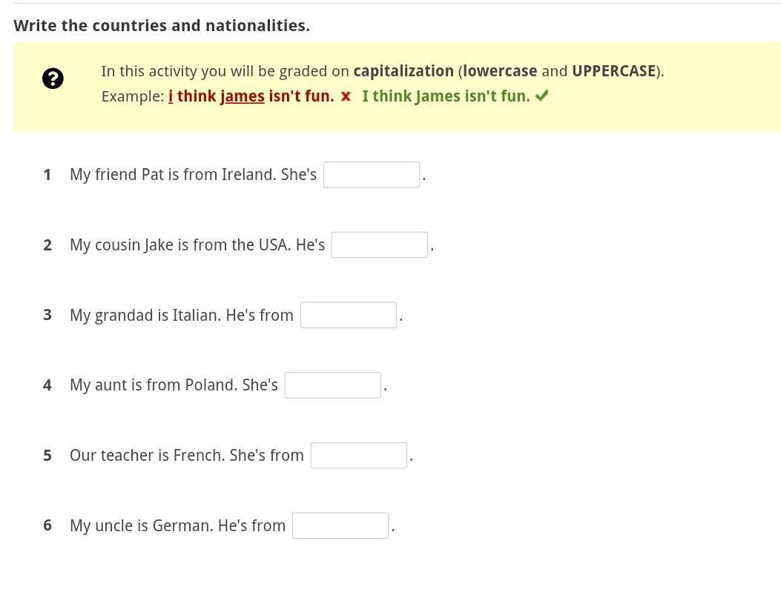Focus the answer box after Ireland sentence
The image size is (781, 592).
tap(371, 175)
